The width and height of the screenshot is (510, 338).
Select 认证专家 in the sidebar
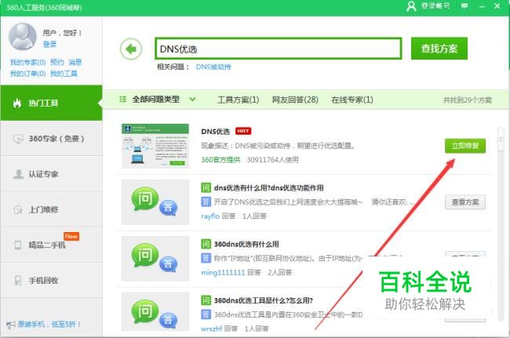51,174
